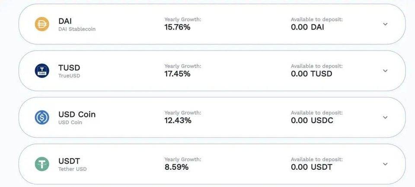Image resolution: width=415 pixels, height=187 pixels.
Task: Click the blue USD Coin dollar icon
Action: pos(42,117)
